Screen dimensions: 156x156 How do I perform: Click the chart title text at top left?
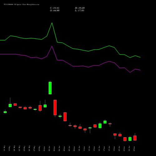(x=22, y=5)
